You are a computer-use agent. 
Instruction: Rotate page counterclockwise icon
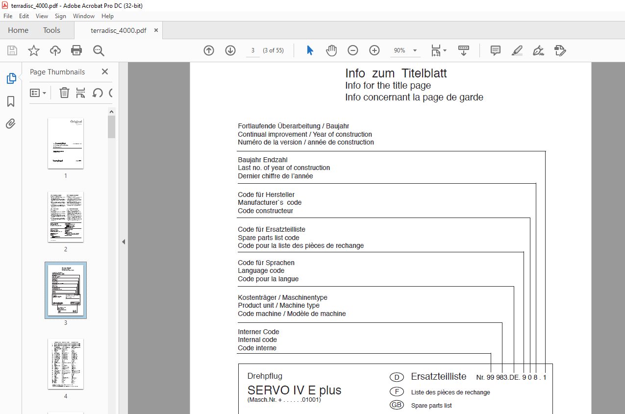[98, 93]
